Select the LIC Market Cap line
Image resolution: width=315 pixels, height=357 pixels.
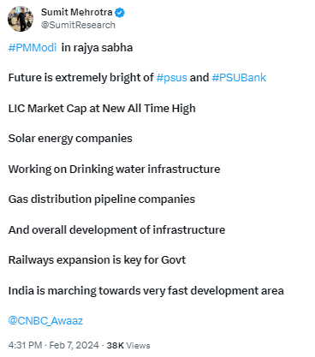click(102, 109)
